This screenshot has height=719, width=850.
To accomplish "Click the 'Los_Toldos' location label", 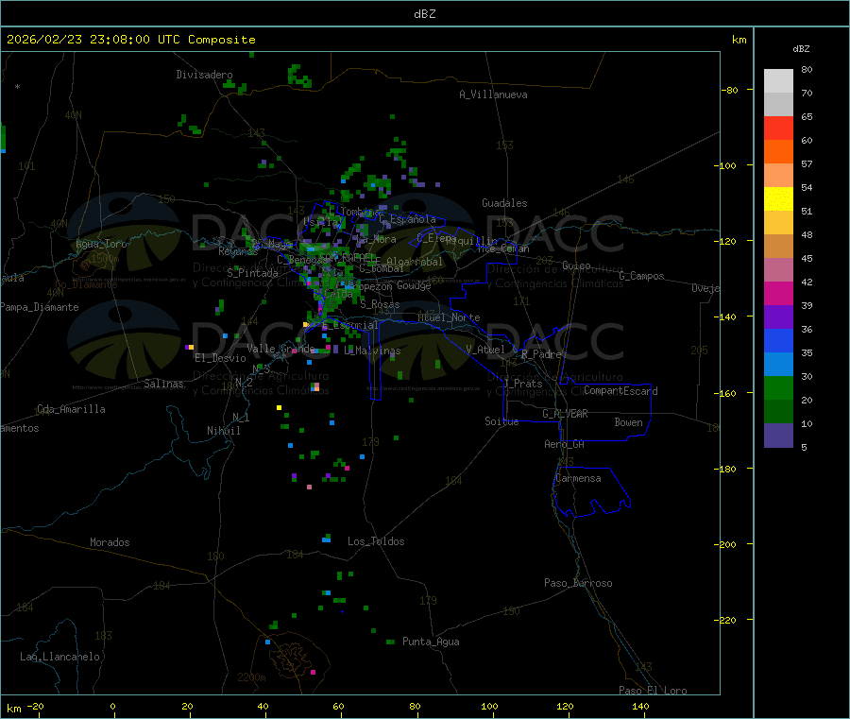I will [x=376, y=541].
